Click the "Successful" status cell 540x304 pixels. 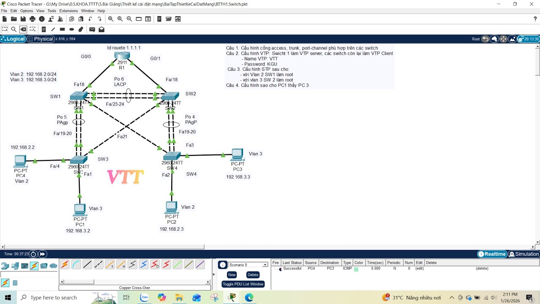(292, 269)
